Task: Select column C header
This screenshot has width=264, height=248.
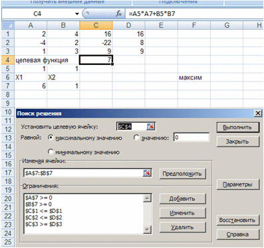Action: click(x=96, y=25)
